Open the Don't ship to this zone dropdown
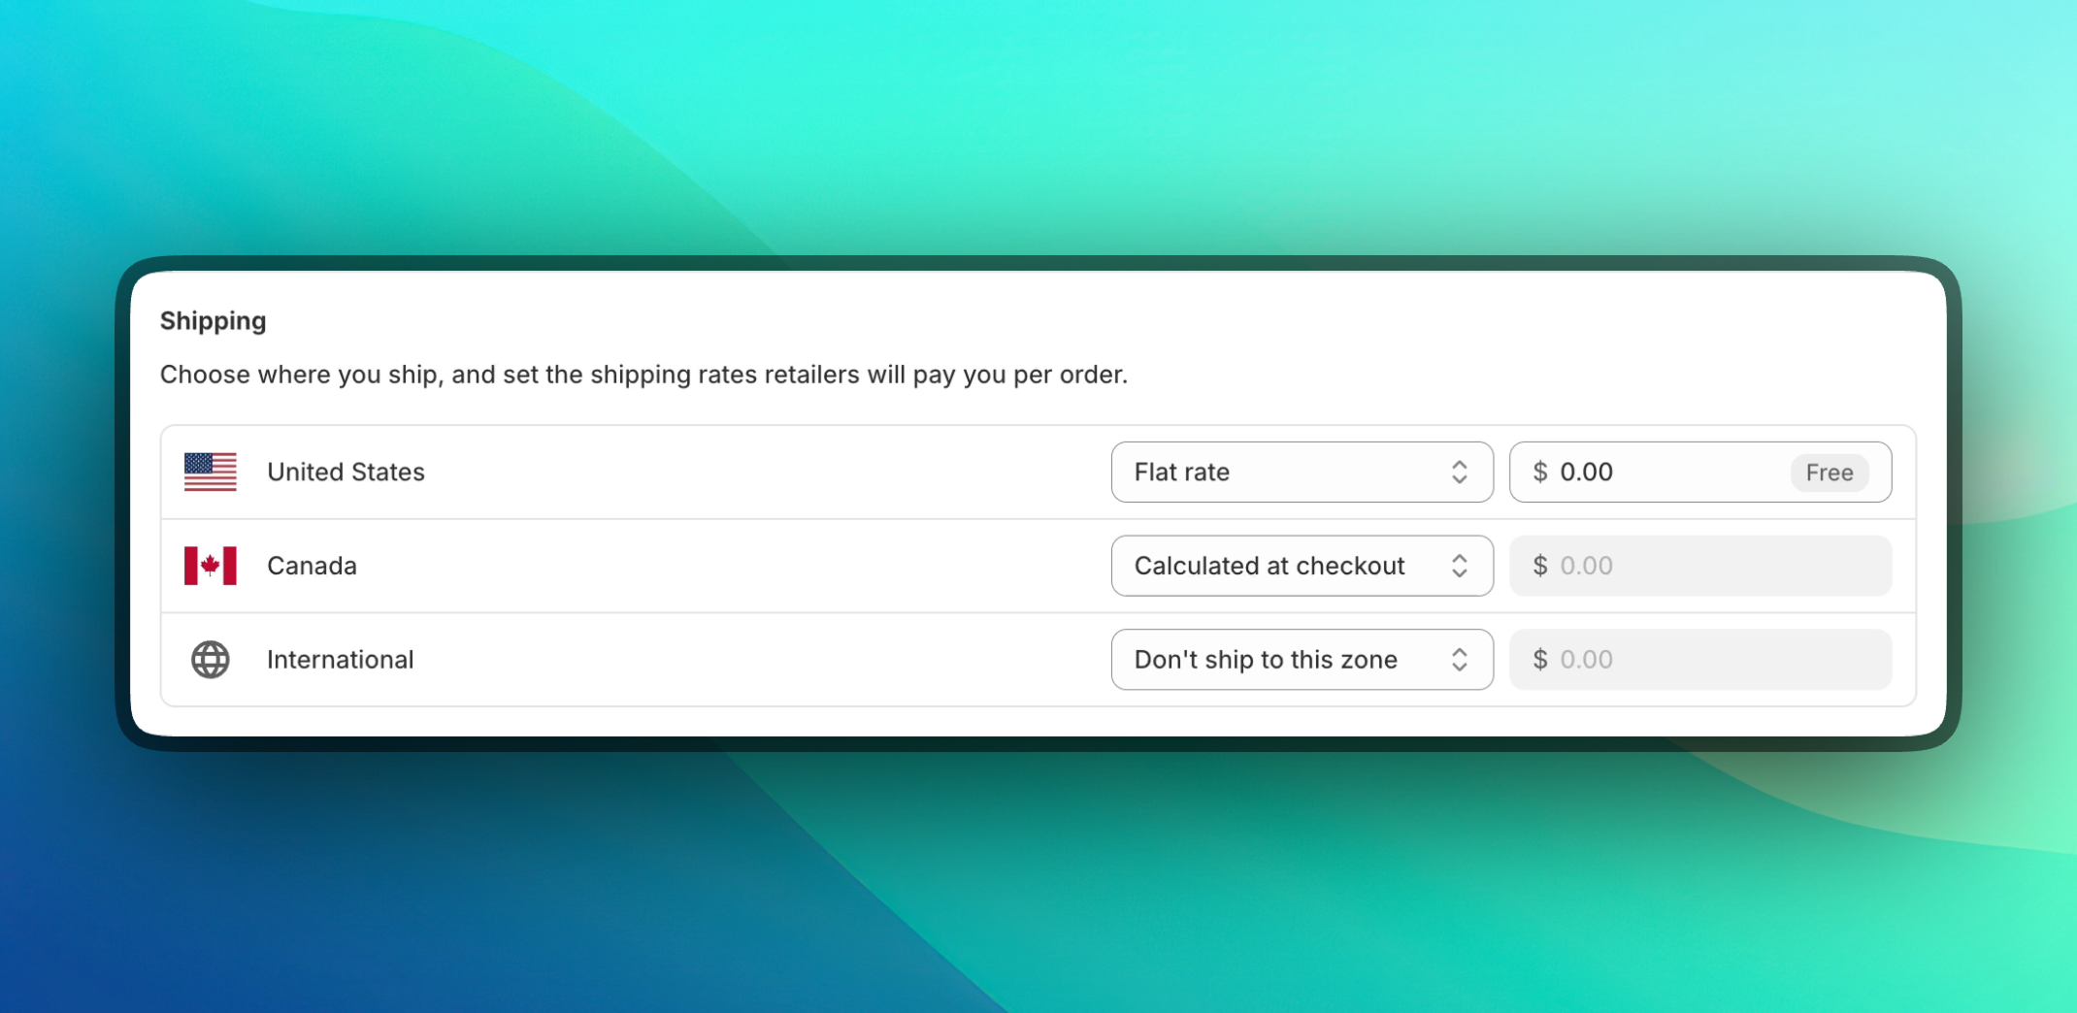Screen dimensions: 2077x1013 click(x=1302, y=660)
